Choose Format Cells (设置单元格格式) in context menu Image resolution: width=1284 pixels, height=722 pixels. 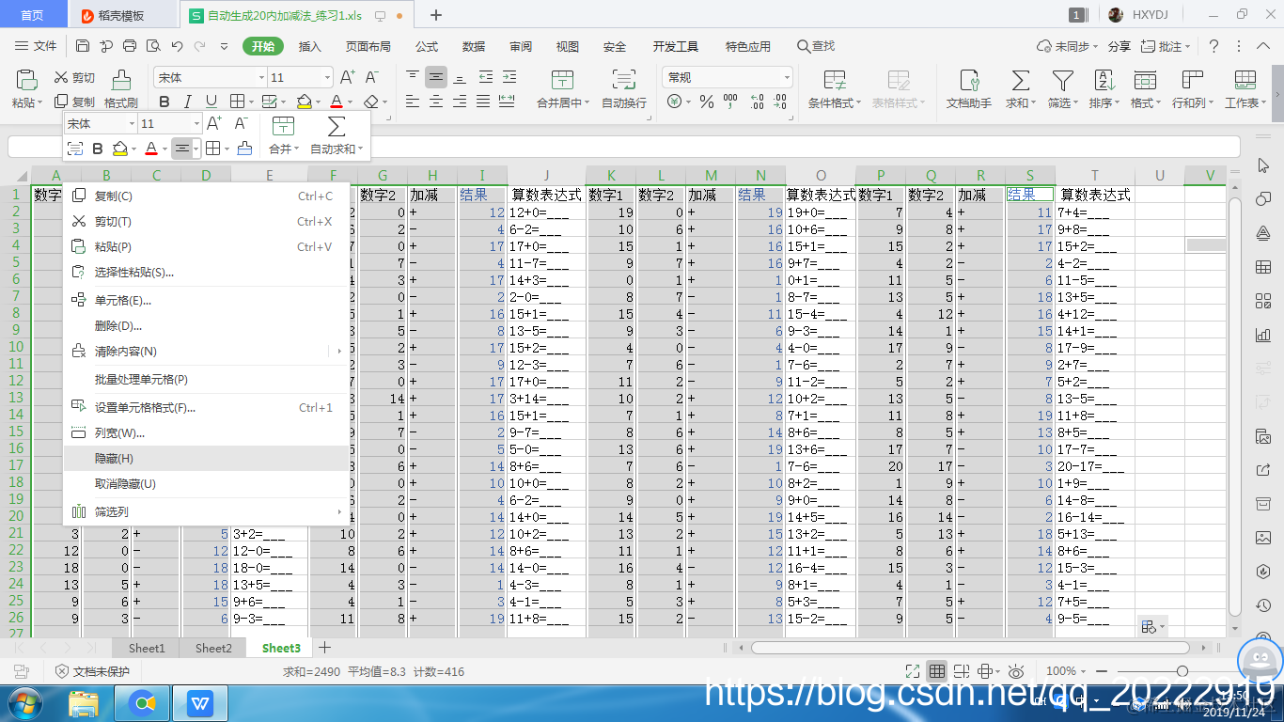tap(206, 408)
